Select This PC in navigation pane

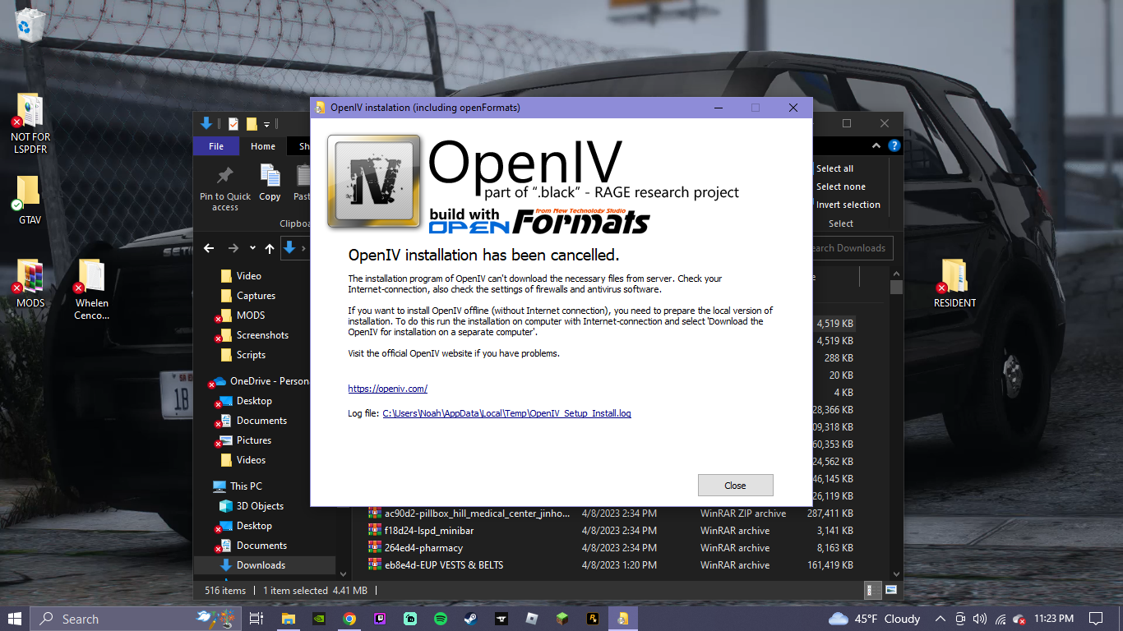coord(246,486)
